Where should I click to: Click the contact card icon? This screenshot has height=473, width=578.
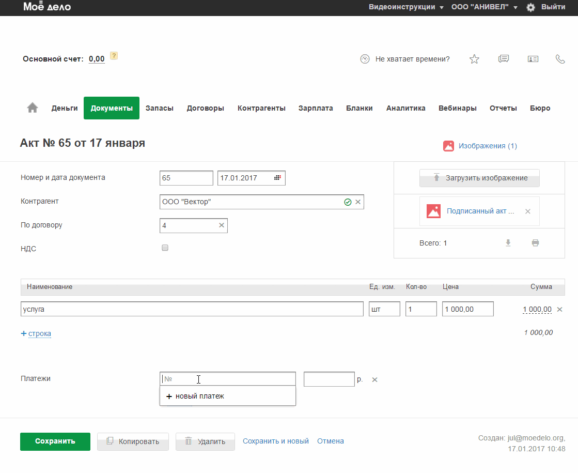pos(533,59)
